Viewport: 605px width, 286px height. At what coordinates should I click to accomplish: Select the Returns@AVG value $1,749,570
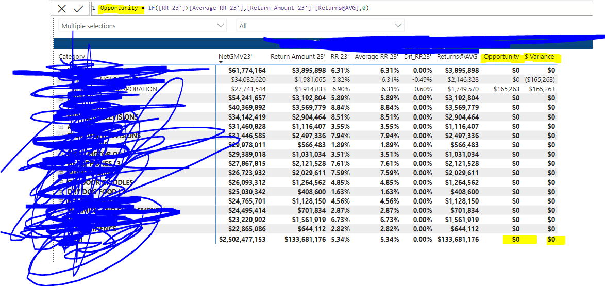coord(463,89)
